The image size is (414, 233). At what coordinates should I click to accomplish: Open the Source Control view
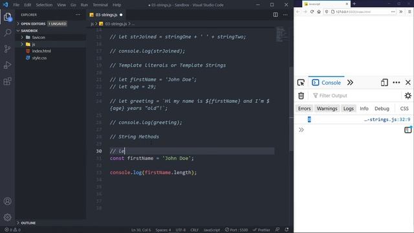point(7,49)
